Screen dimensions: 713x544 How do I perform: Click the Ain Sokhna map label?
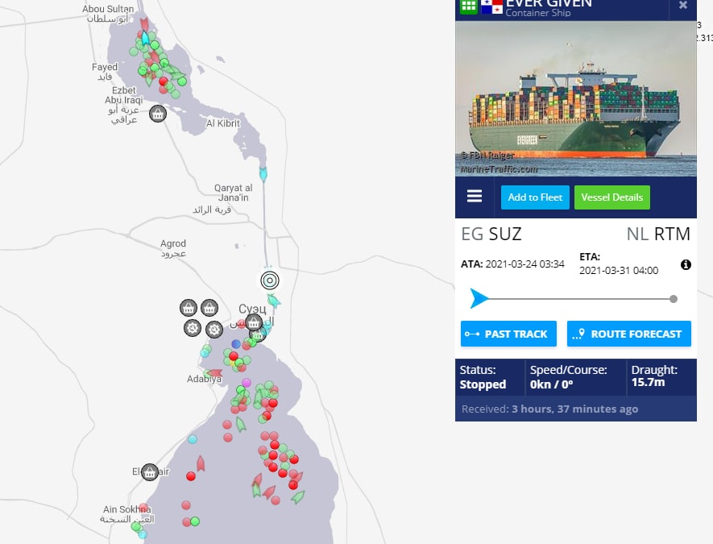pos(126,514)
